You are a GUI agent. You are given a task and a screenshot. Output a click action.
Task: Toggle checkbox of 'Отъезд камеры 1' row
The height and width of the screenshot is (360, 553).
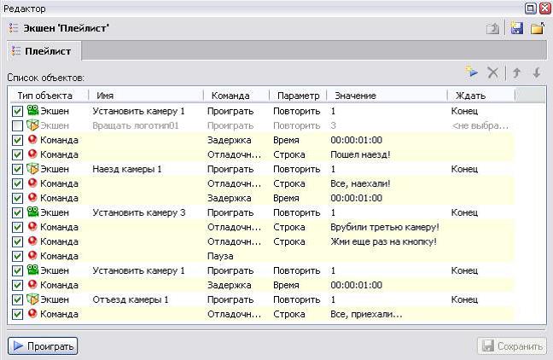click(17, 299)
